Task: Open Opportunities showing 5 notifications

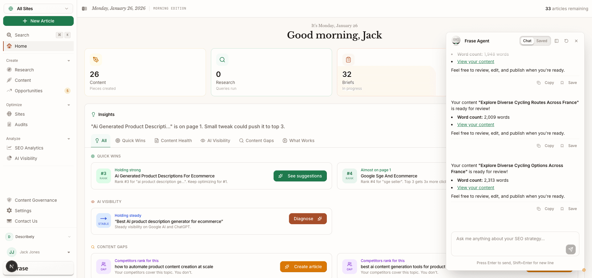Action: pyautogui.click(x=29, y=91)
